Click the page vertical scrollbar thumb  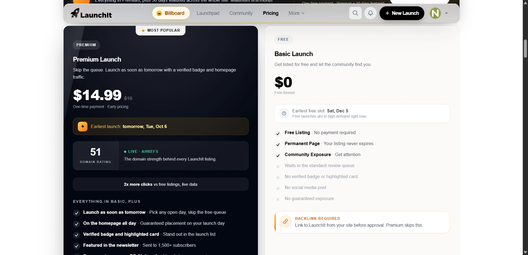[525, 49]
